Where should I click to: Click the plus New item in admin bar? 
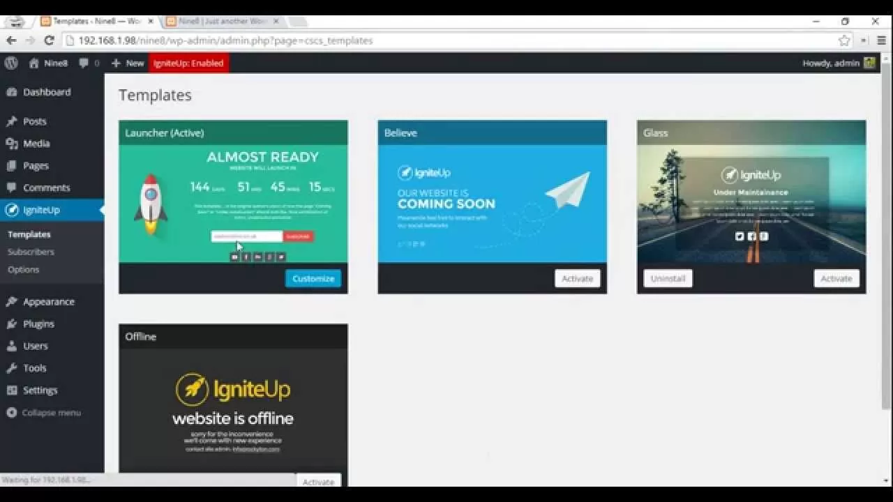pos(127,63)
